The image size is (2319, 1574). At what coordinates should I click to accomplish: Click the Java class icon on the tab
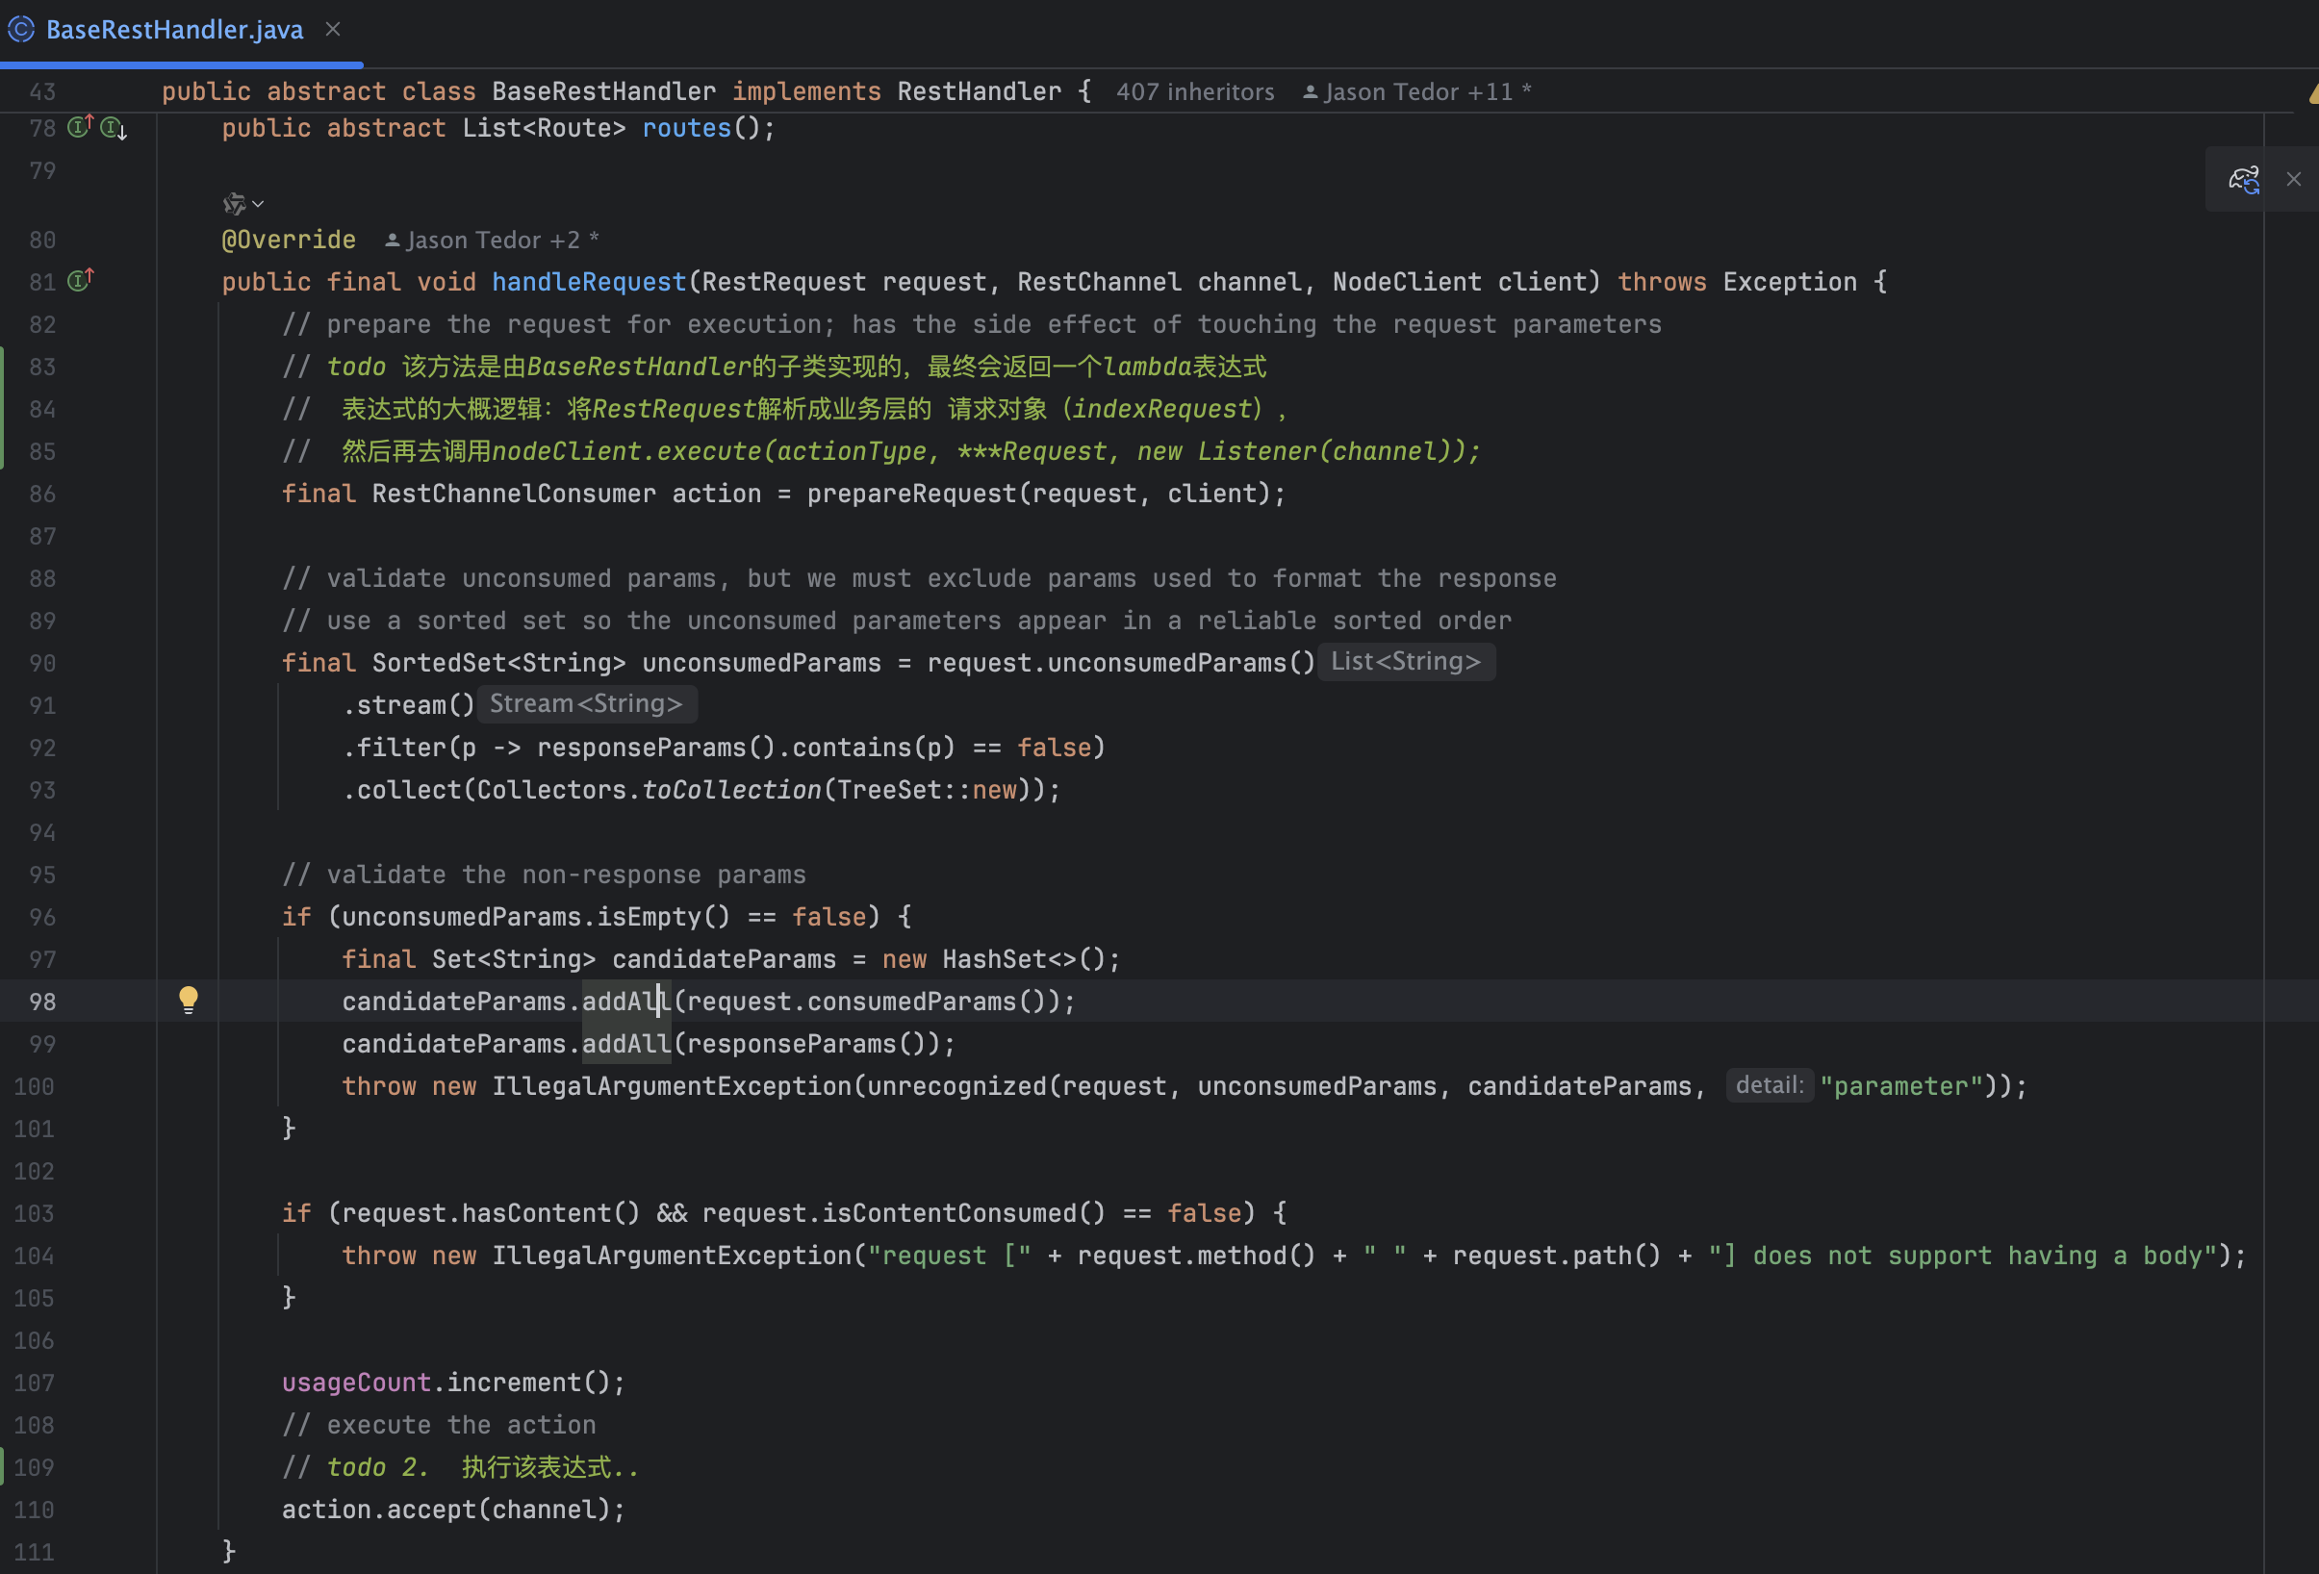coord(21,30)
